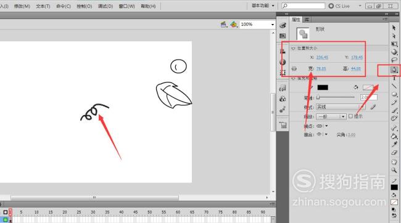The height and width of the screenshot is (223, 401).
Task: Collapse the fill and stroke section
Action: [293, 78]
